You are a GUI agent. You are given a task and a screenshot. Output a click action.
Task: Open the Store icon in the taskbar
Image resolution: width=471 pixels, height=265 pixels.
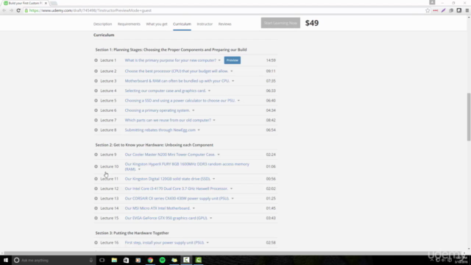click(126, 260)
